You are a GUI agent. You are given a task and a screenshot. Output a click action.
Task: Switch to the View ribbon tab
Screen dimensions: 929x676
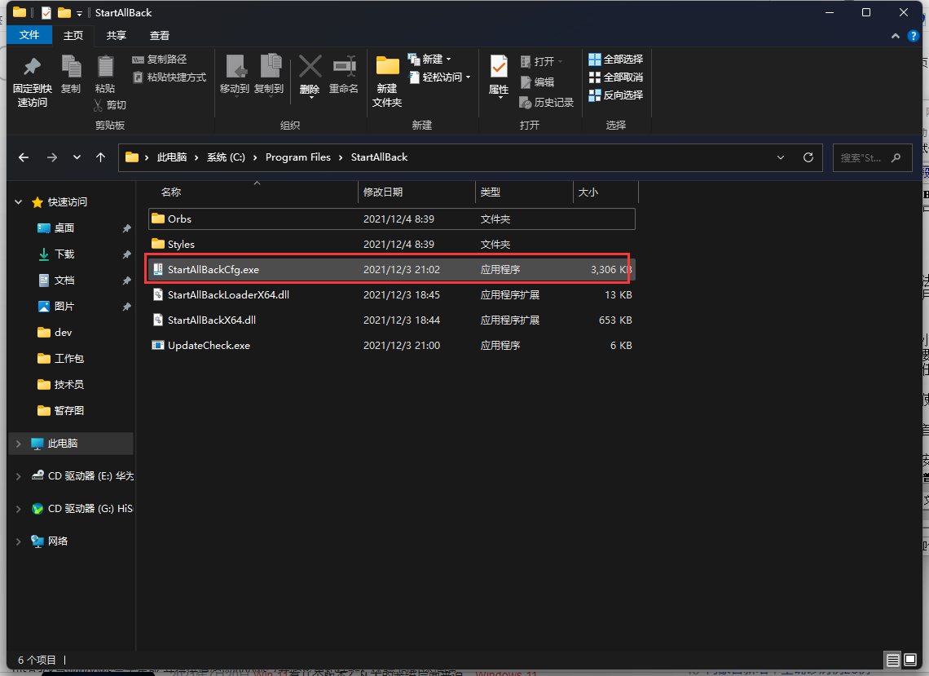tap(160, 35)
